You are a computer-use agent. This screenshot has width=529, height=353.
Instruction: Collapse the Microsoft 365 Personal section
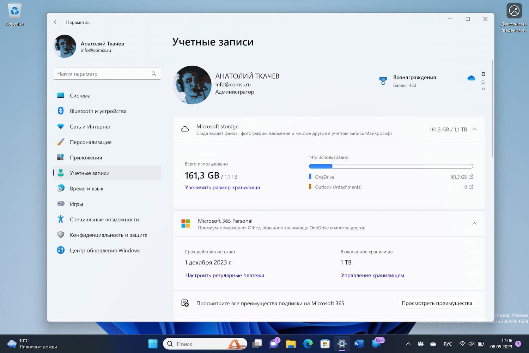click(474, 223)
